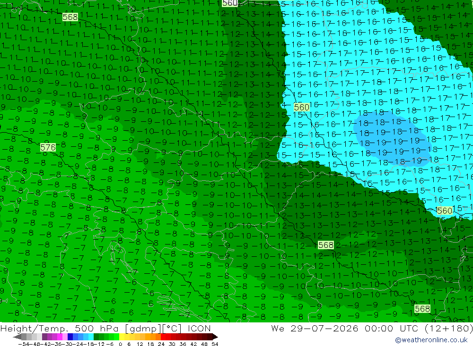Screen dimensions: 473x346
Task: Click the cyan swatch in the temperature legend
Action: point(91,337)
